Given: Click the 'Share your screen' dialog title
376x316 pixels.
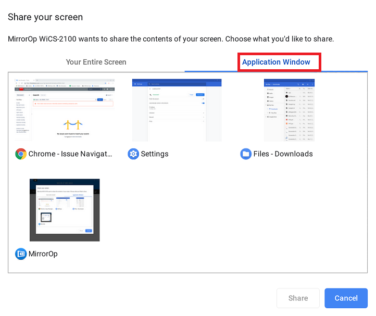Looking at the screenshot, I should [x=45, y=17].
